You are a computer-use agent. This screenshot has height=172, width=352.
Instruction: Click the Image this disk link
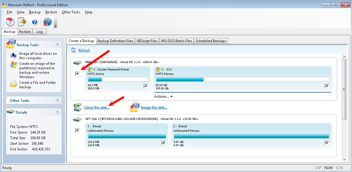(x=154, y=107)
